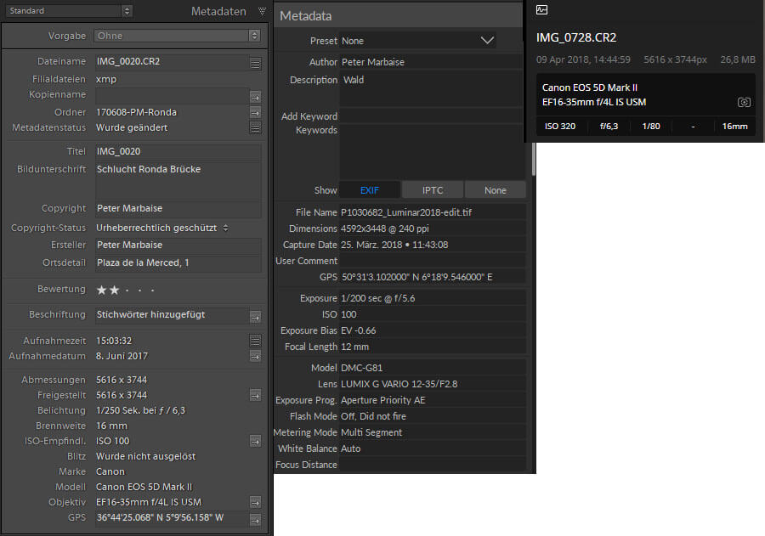Click the Ortsdetail field Plaza de la Merced
This screenshot has height=536, width=765.
[x=178, y=262]
